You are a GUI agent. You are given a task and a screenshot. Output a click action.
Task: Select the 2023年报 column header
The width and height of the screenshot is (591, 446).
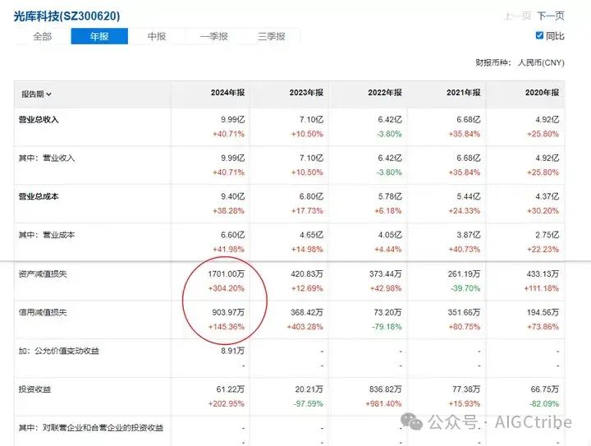click(x=306, y=93)
